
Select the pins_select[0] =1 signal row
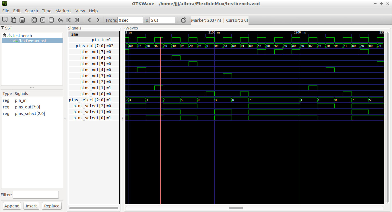pos(94,118)
